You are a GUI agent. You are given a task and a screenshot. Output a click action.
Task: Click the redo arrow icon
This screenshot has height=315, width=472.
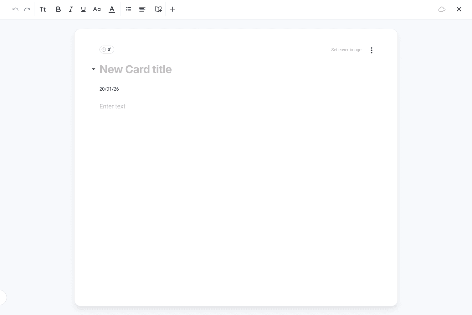(x=27, y=9)
